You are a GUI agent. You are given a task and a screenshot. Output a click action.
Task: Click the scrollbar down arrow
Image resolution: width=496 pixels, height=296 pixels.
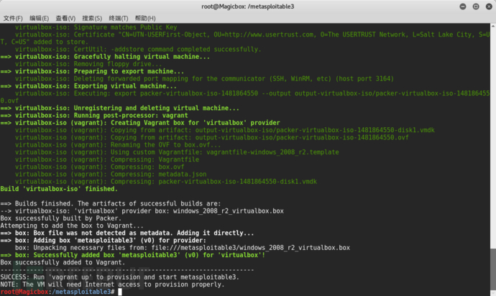pos(493,294)
